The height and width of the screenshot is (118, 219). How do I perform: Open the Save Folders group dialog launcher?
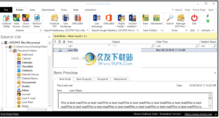click(x=162, y=30)
